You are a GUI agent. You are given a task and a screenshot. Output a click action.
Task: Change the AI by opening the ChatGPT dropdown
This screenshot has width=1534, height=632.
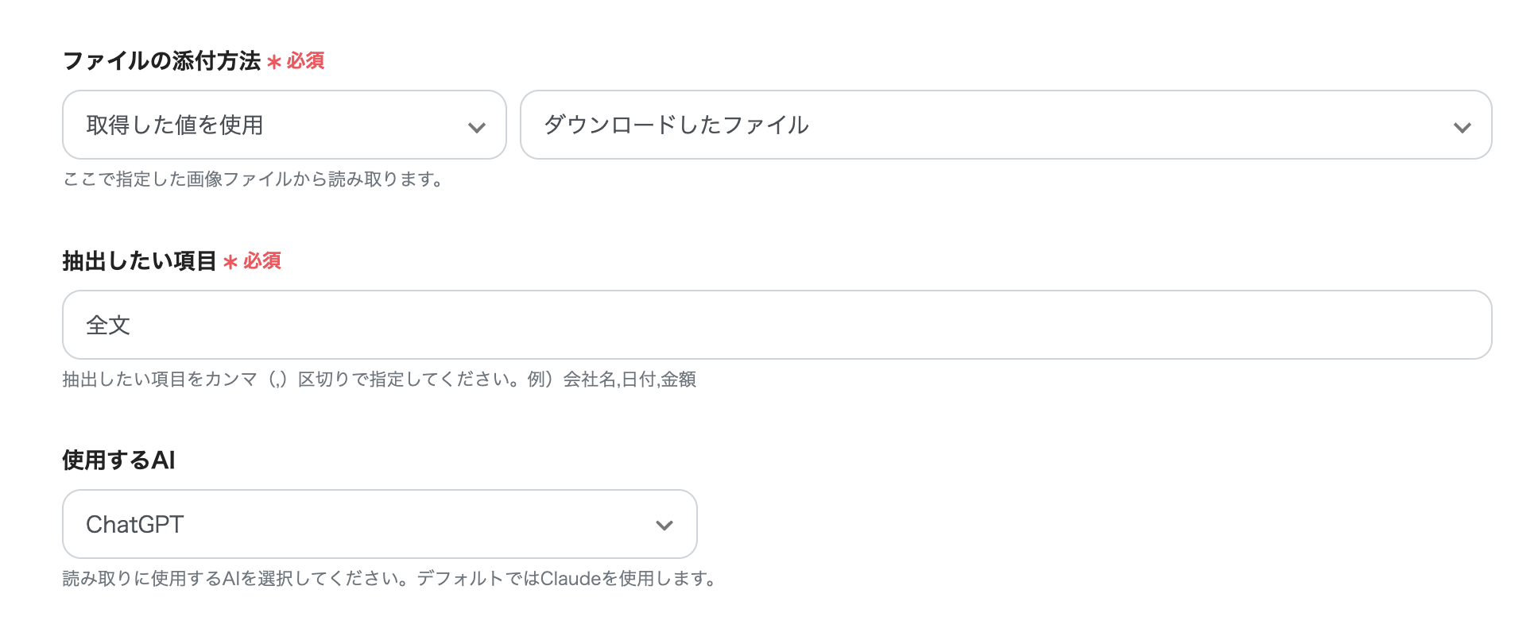pyautogui.click(x=379, y=524)
